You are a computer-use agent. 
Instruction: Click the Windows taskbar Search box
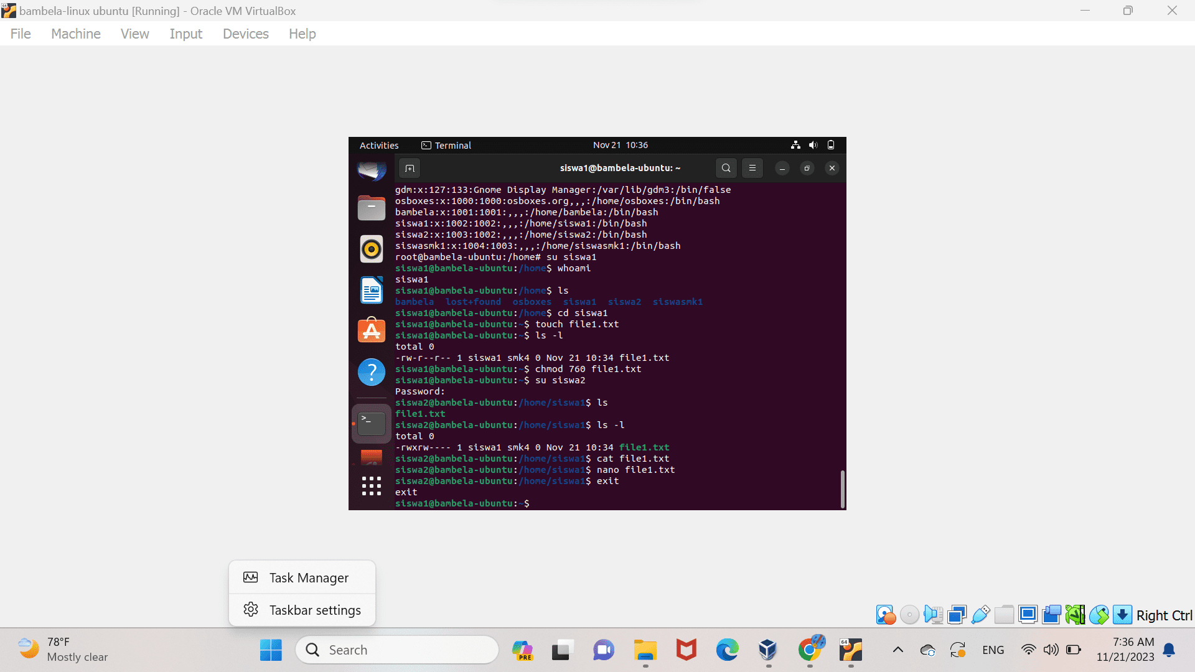(x=397, y=650)
